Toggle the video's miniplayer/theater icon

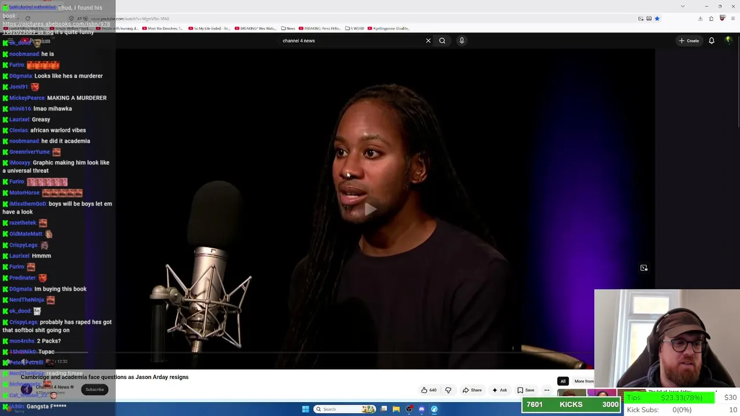coord(643,268)
